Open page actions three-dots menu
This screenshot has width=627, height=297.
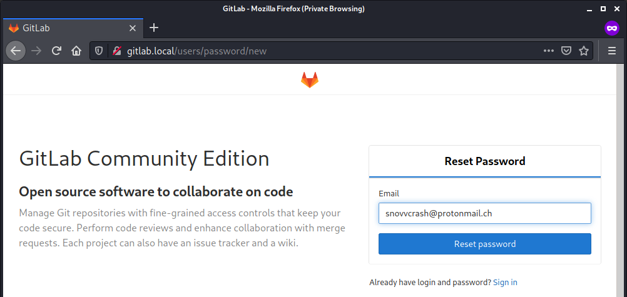[x=549, y=51]
